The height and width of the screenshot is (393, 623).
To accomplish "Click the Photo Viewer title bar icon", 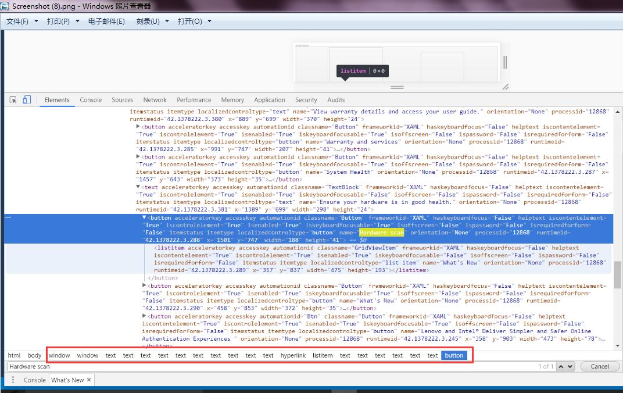I will pos(5,6).
